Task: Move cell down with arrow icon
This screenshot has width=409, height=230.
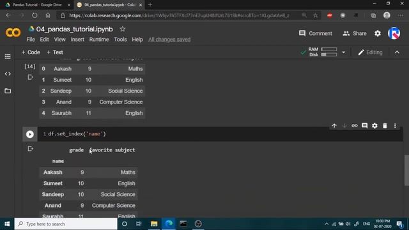Action: [344, 126]
